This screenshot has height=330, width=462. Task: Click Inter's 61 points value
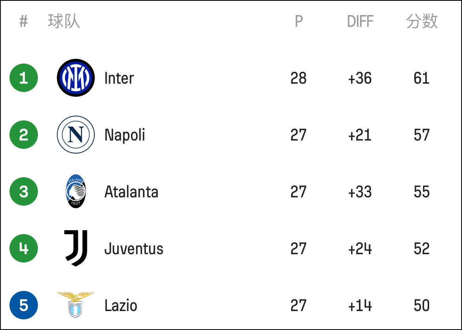click(x=422, y=79)
